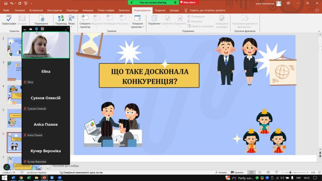Toggle Примітки comments pane in status bar
This screenshot has width=322, height=181.
(x=237, y=173)
